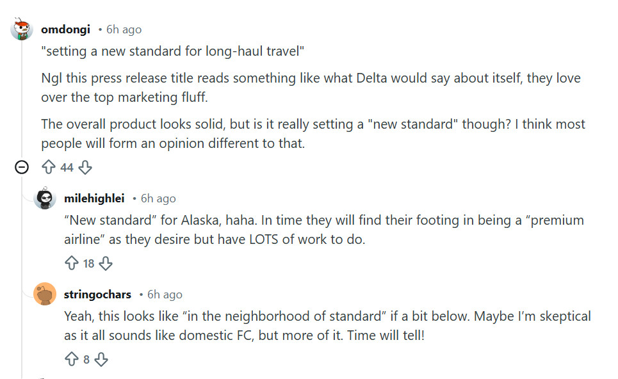This screenshot has width=618, height=379.
Task: Click milehighlei's 6h ago timestamp
Action: click(158, 198)
